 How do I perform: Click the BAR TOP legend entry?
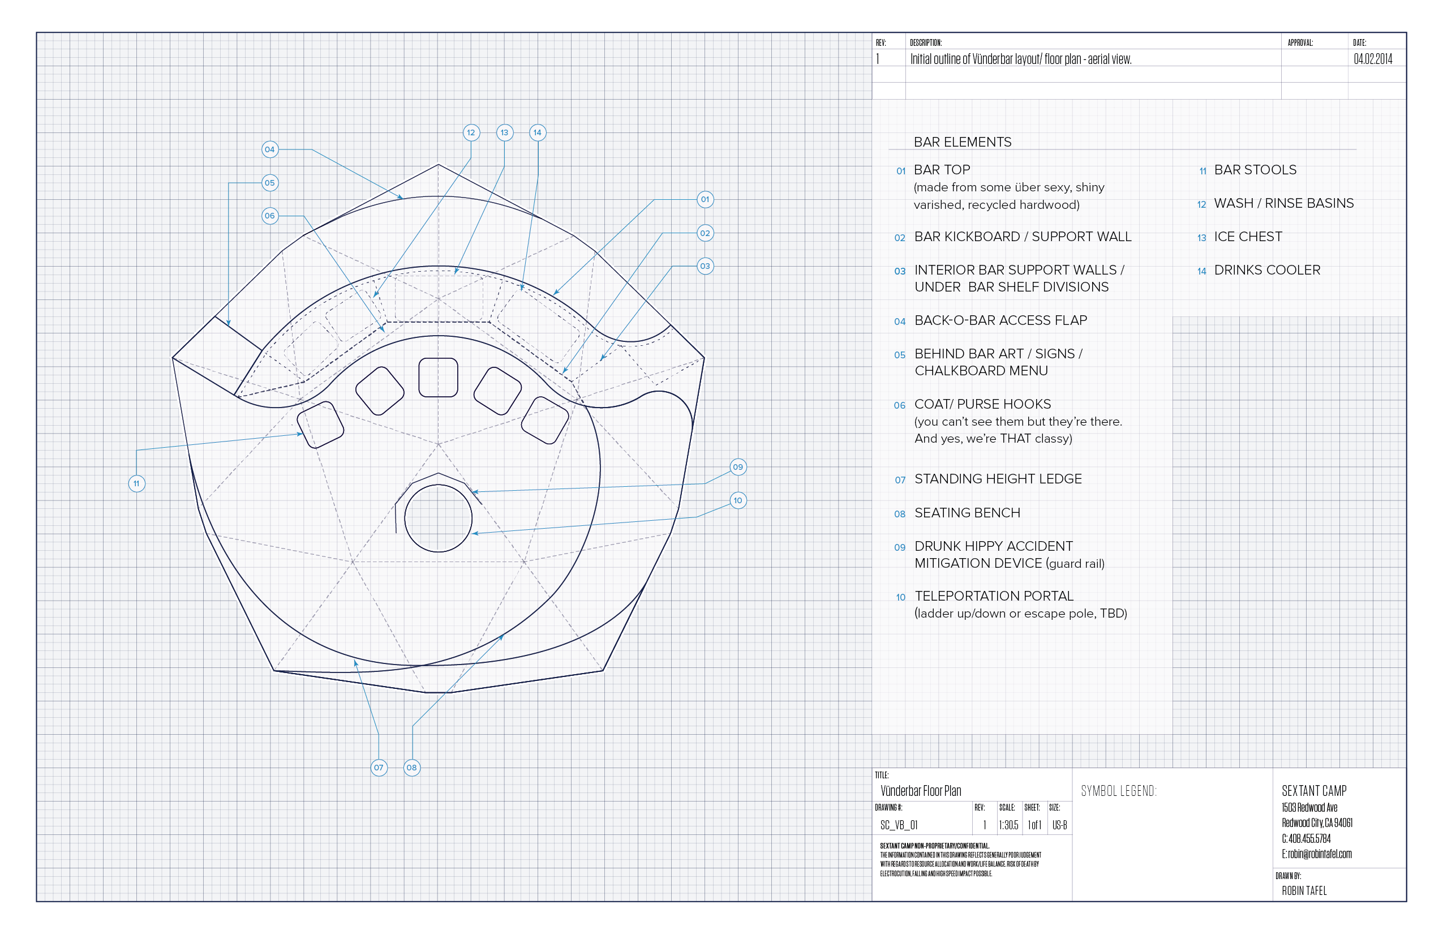click(942, 170)
